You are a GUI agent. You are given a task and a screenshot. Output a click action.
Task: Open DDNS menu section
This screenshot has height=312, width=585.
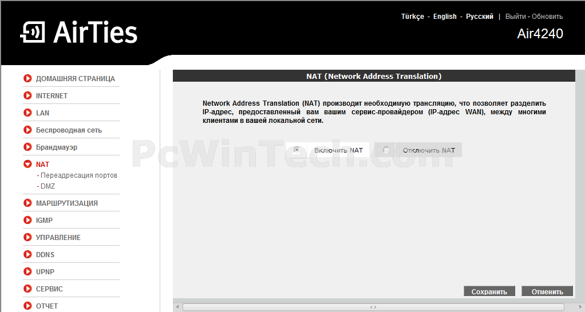point(45,255)
